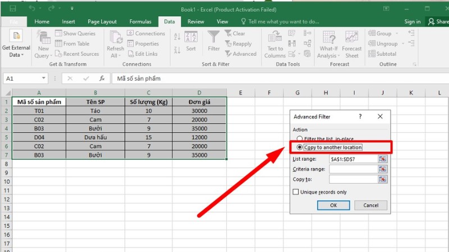Open the Formulas ribbon tab

point(140,21)
